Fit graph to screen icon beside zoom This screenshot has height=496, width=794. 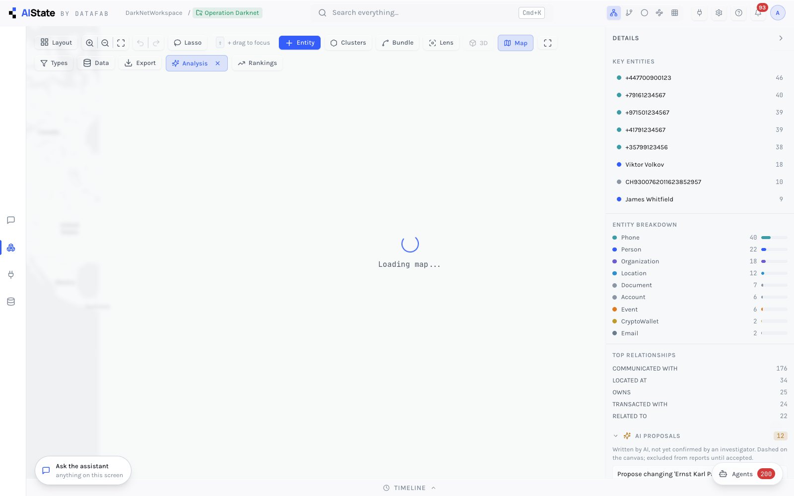[121, 43]
